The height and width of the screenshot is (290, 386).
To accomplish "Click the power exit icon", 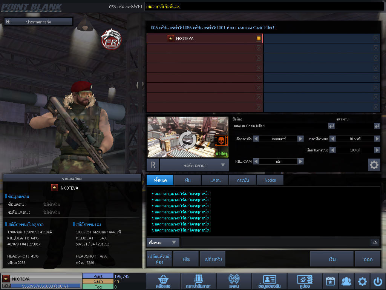I will (x=378, y=281).
